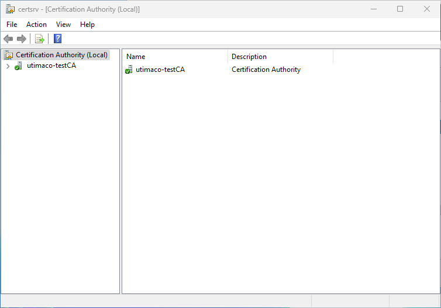The width and height of the screenshot is (441, 308).
Task: Click the utimaco-testCA server icon in tree
Action: [19, 66]
